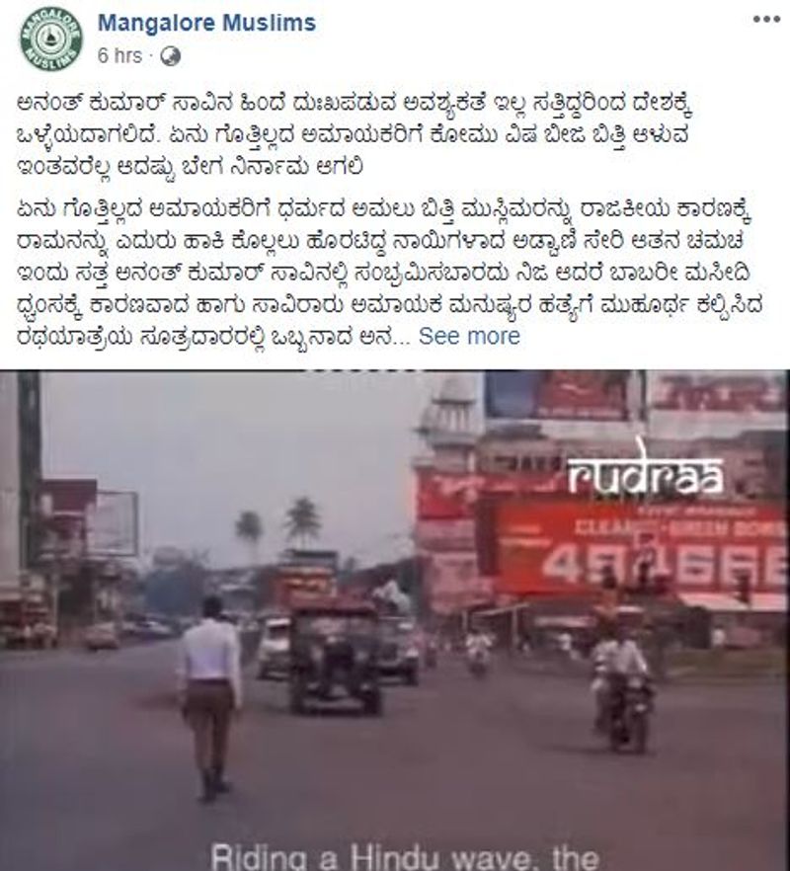Click the second paragraph of post text
790x871 pixels.
[389, 273]
